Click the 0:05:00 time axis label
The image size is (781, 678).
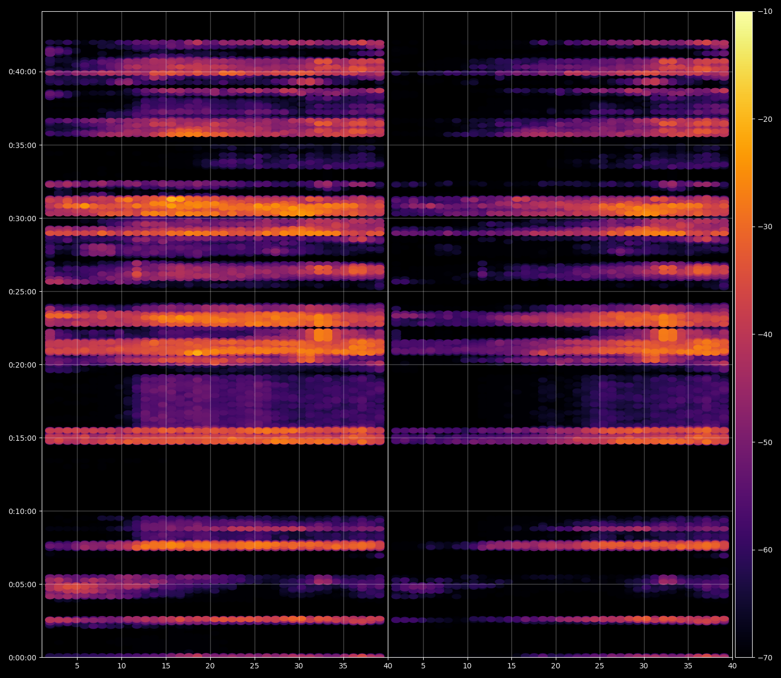22,585
